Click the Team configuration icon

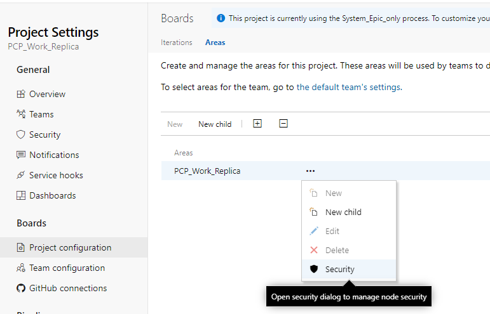click(x=20, y=268)
